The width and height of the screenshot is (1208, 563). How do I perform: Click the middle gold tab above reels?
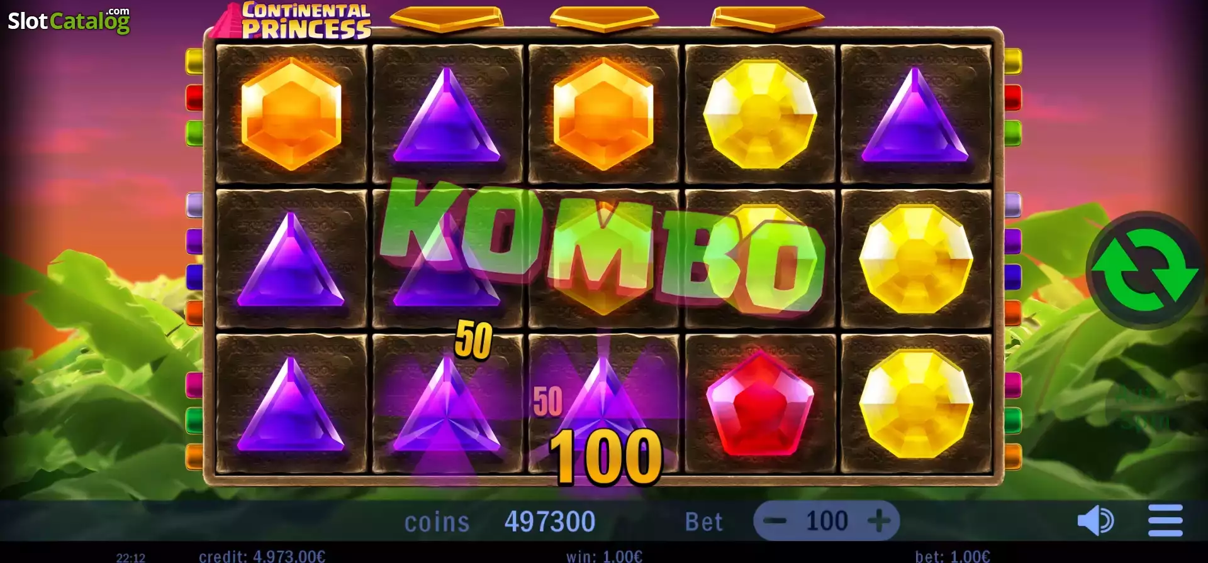603,19
